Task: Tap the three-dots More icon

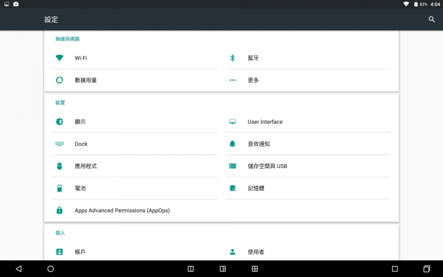Action: (232, 80)
